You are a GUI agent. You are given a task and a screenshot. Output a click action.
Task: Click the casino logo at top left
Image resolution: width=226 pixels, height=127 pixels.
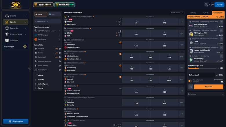pos(16,5)
